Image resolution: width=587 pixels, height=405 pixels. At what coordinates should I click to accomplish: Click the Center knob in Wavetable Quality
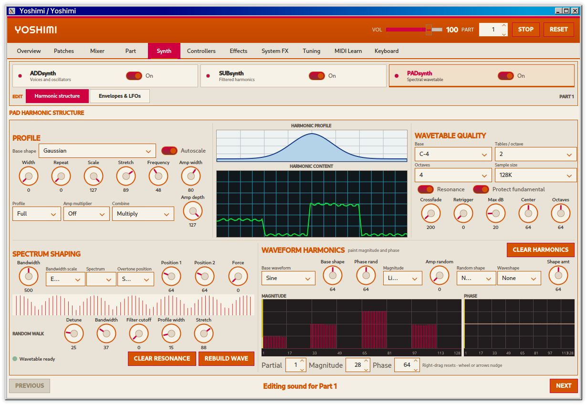528,213
